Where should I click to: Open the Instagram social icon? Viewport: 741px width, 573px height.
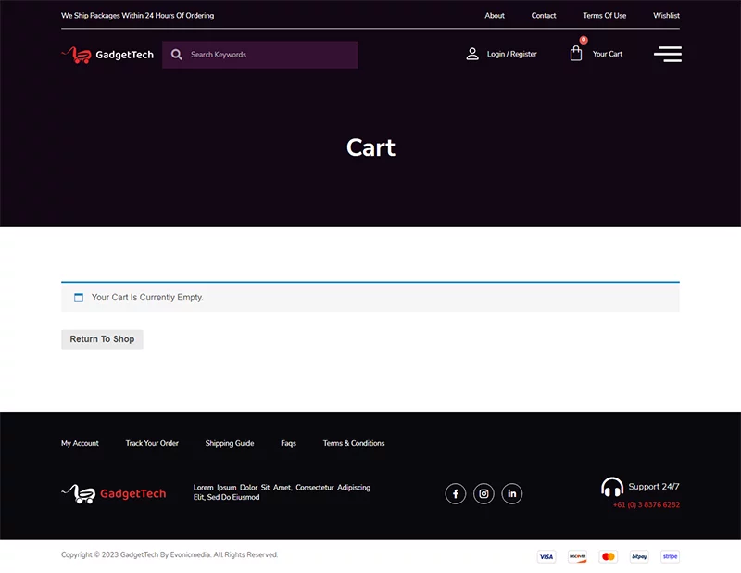(484, 493)
